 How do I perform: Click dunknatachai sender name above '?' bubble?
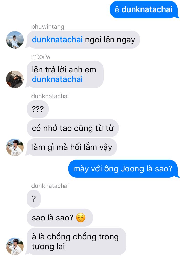[50, 186]
